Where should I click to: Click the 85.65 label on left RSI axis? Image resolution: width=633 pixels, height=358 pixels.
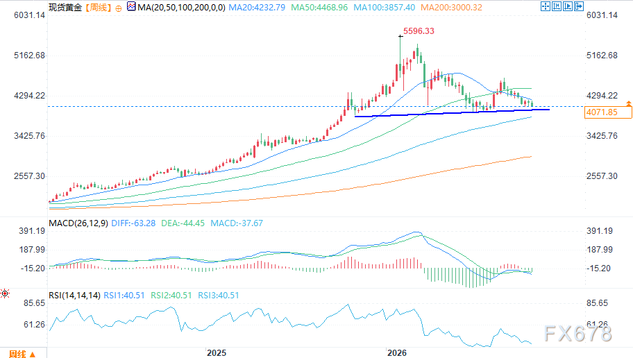click(34, 303)
